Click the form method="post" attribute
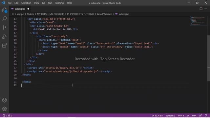This screenshot has height=118, width=210. [x=70, y=40]
